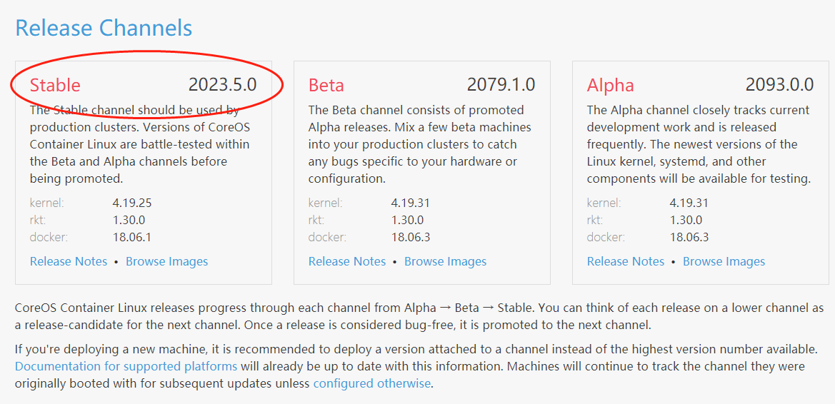Click the Alpha kernel value 4.19.31
Image resolution: width=835 pixels, height=404 pixels.
click(x=689, y=203)
